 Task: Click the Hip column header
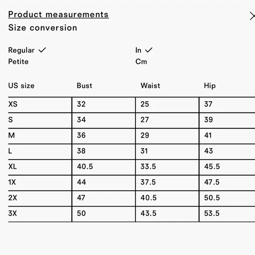(x=210, y=86)
